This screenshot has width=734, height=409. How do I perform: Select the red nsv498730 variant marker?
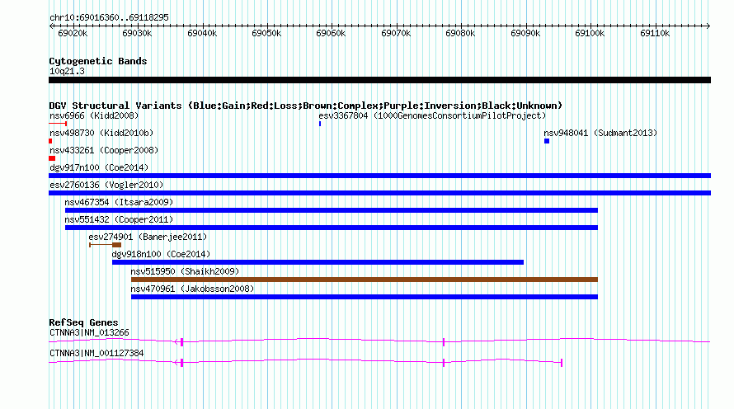tap(50, 141)
